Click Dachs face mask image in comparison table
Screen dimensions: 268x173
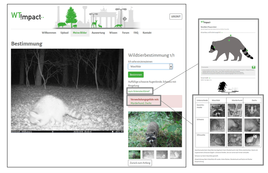(252, 110)
